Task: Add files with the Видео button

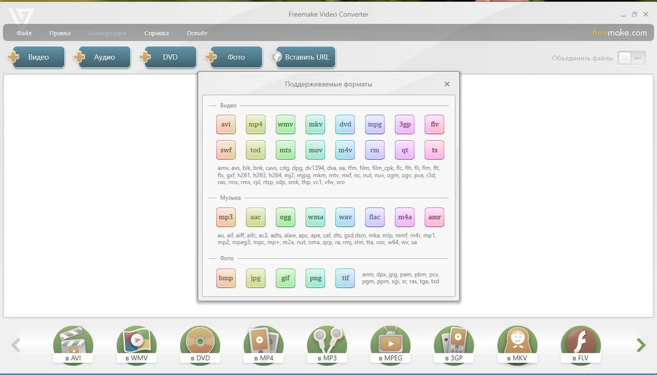Action: pos(36,57)
